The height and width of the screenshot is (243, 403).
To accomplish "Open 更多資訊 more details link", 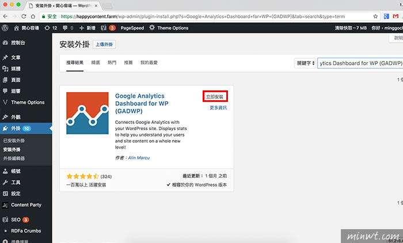I will (x=218, y=108).
